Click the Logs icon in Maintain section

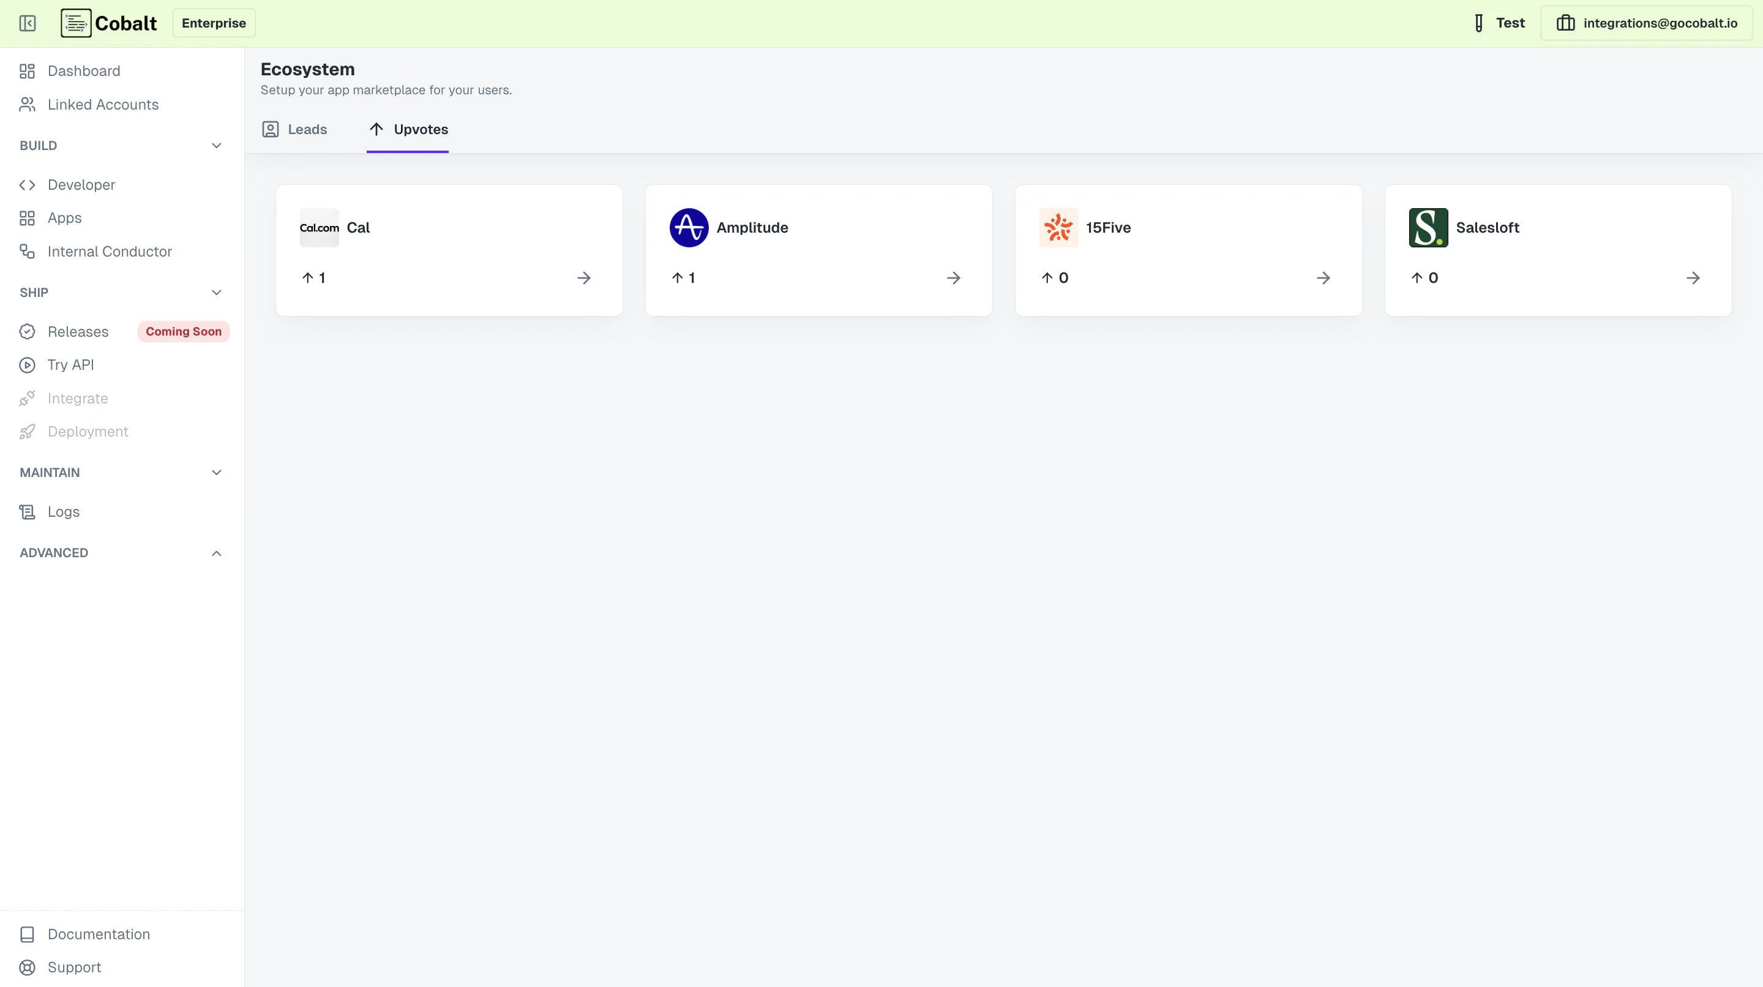pos(28,511)
